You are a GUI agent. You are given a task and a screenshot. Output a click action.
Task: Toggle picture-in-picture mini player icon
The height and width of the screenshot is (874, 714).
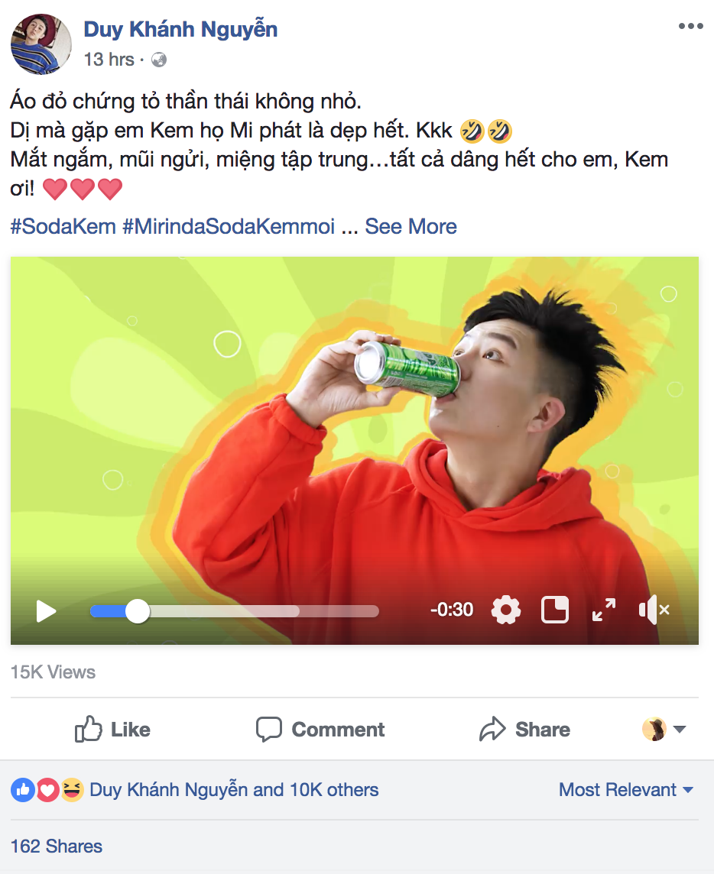[555, 610]
